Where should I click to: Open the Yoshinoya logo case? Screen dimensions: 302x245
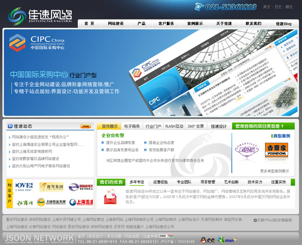pos(276,149)
